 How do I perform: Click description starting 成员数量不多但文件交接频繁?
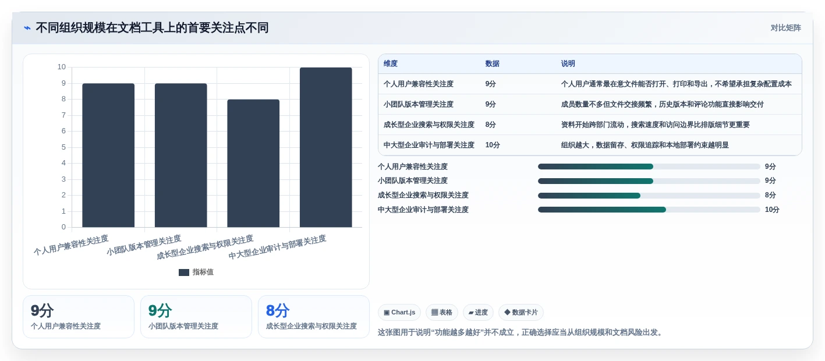pos(663,104)
